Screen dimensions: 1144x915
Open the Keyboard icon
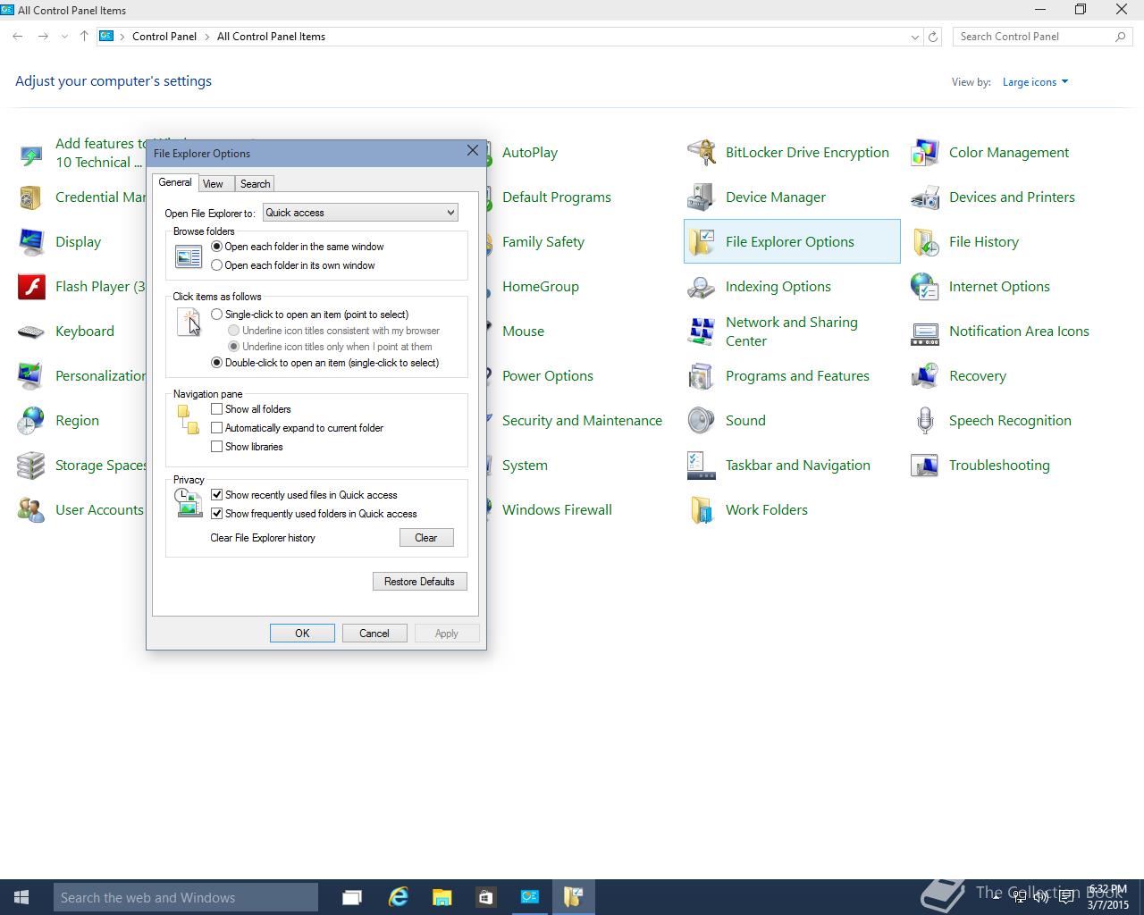coord(31,332)
